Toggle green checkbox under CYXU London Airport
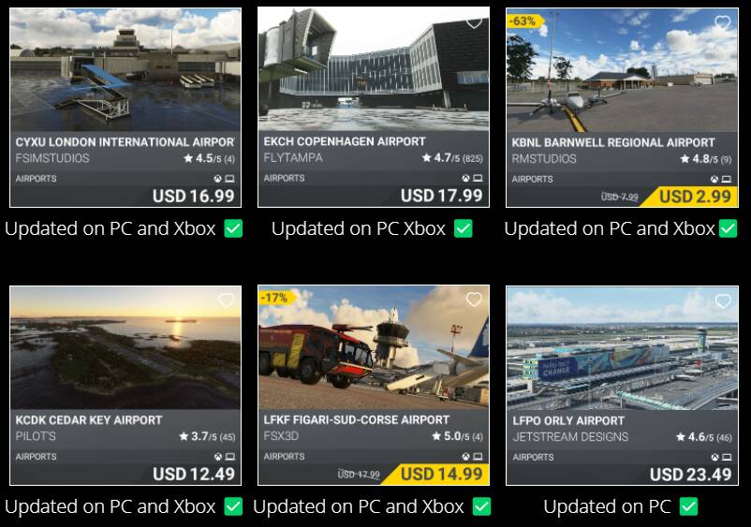751x527 pixels. point(233,228)
